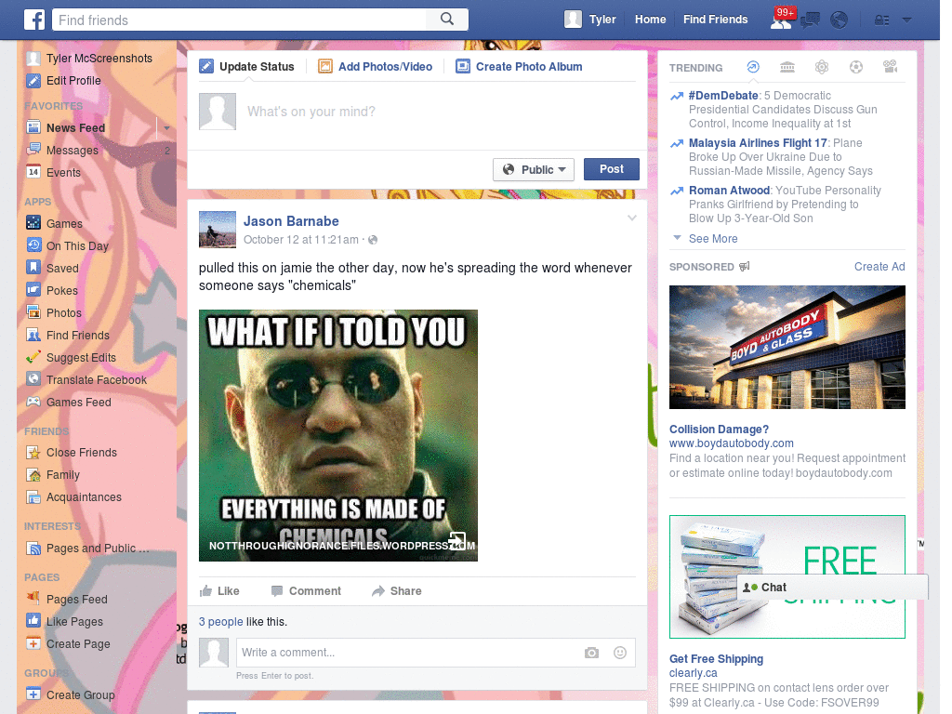Open the Boyd Autobody ad image
Viewport: 952px width, 714px height.
click(x=787, y=348)
